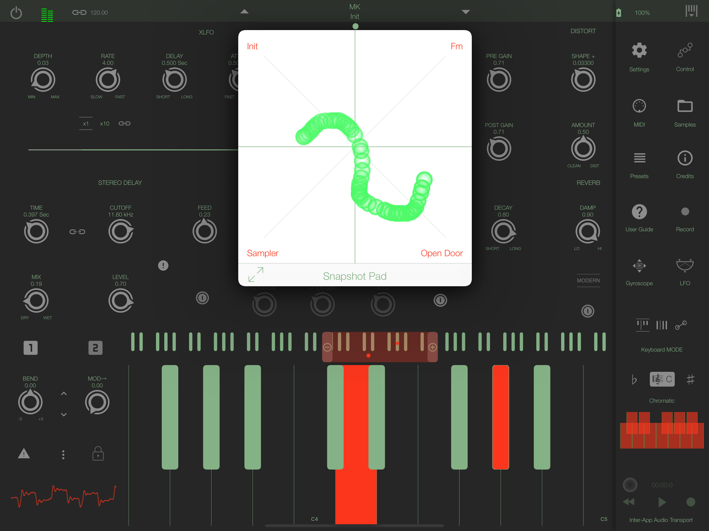Viewport: 709px width, 531px height.
Task: Open Gyroscope control
Action: [x=639, y=265]
